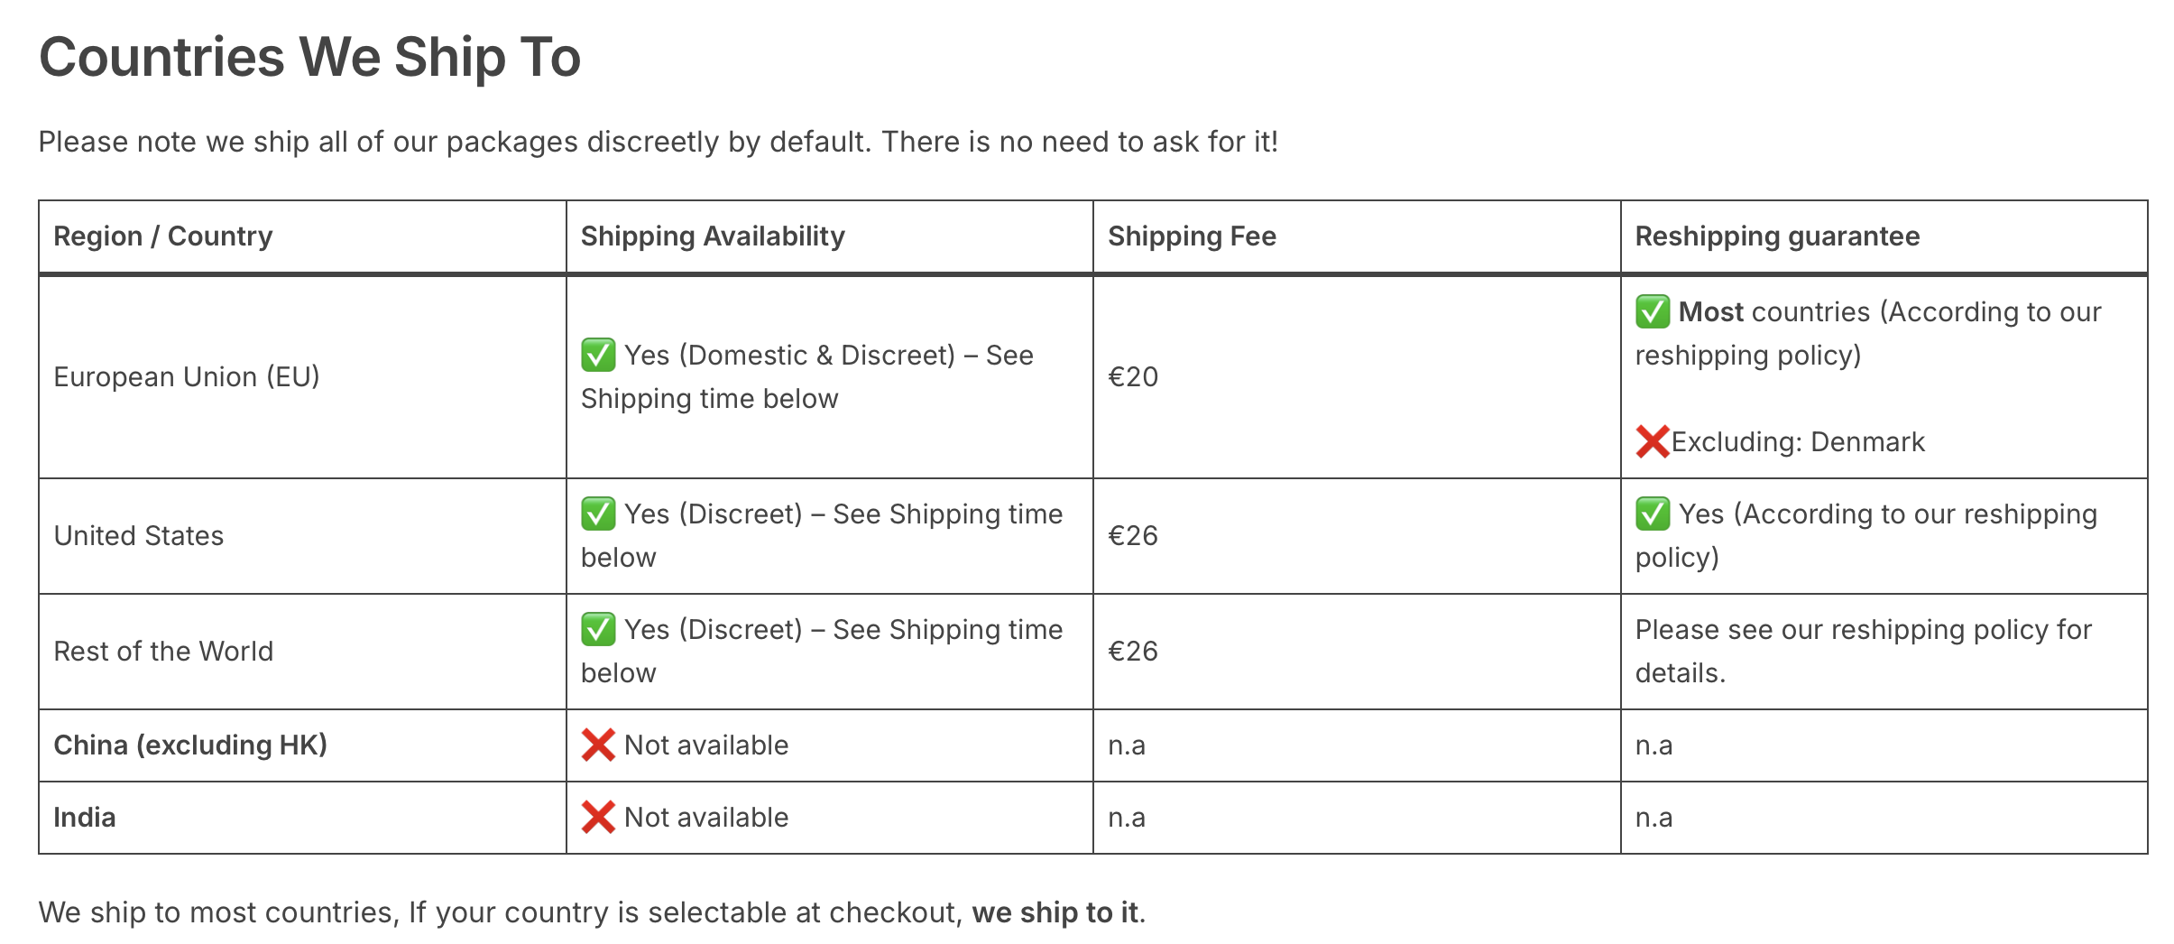Click the red cross before "Excluding: Denmark"
This screenshot has width=2174, height=944.
point(1652,442)
